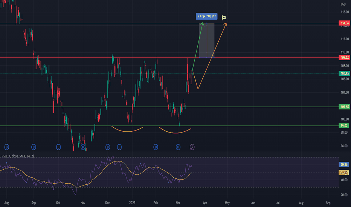Click the 104.00 price axis label
The height and width of the screenshot is (207, 351).
pos(345,93)
